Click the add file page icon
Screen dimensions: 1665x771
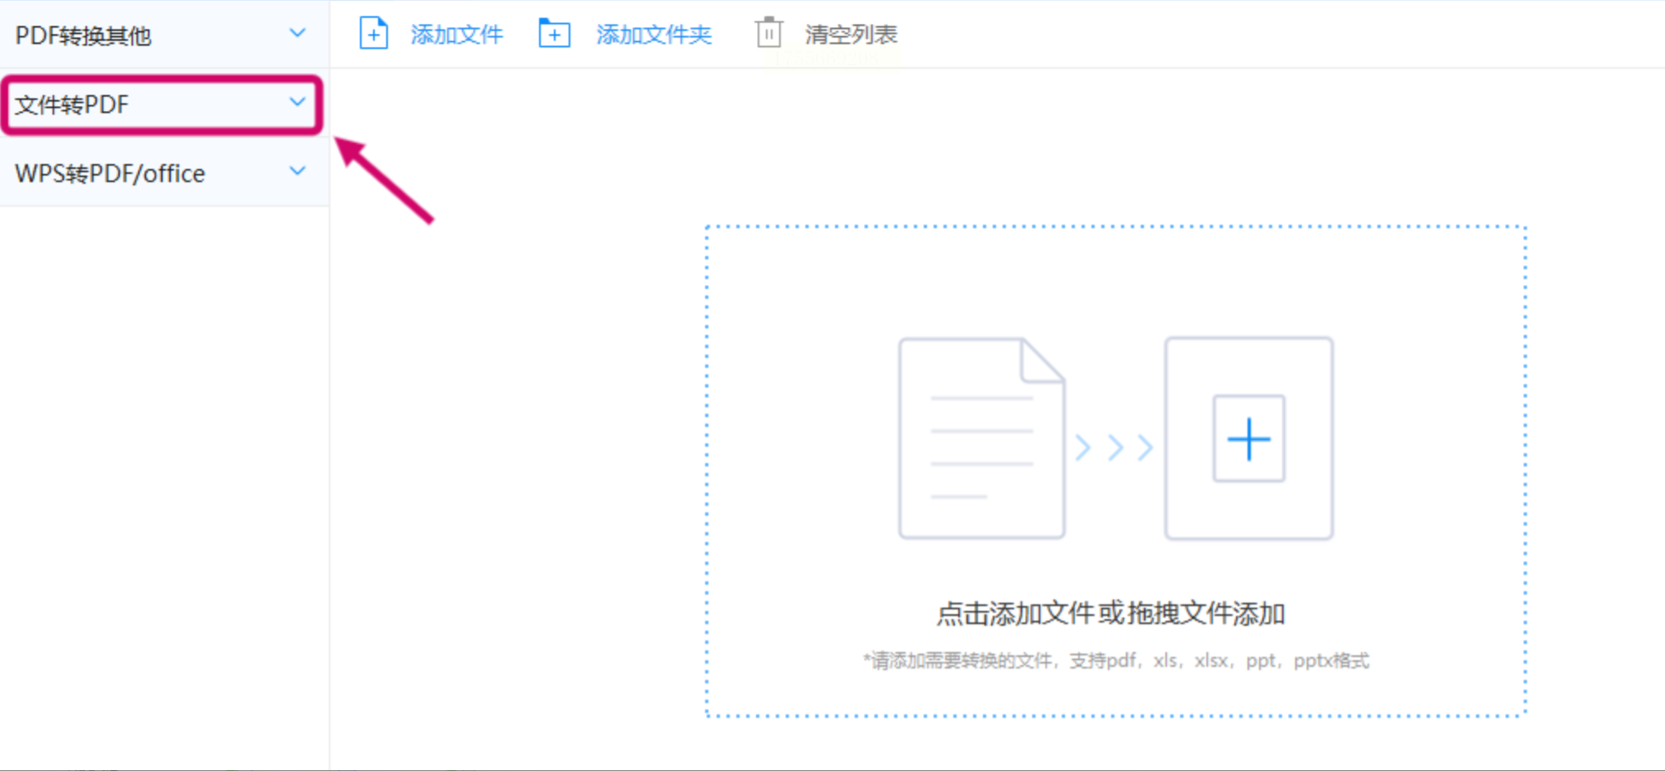(x=373, y=34)
